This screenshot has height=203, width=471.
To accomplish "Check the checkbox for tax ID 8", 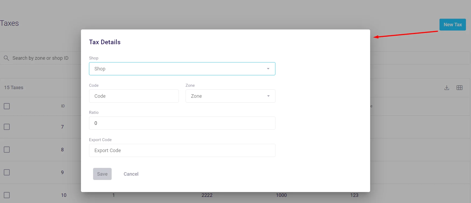I will [7, 149].
